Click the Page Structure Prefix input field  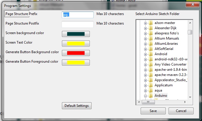click(78, 15)
